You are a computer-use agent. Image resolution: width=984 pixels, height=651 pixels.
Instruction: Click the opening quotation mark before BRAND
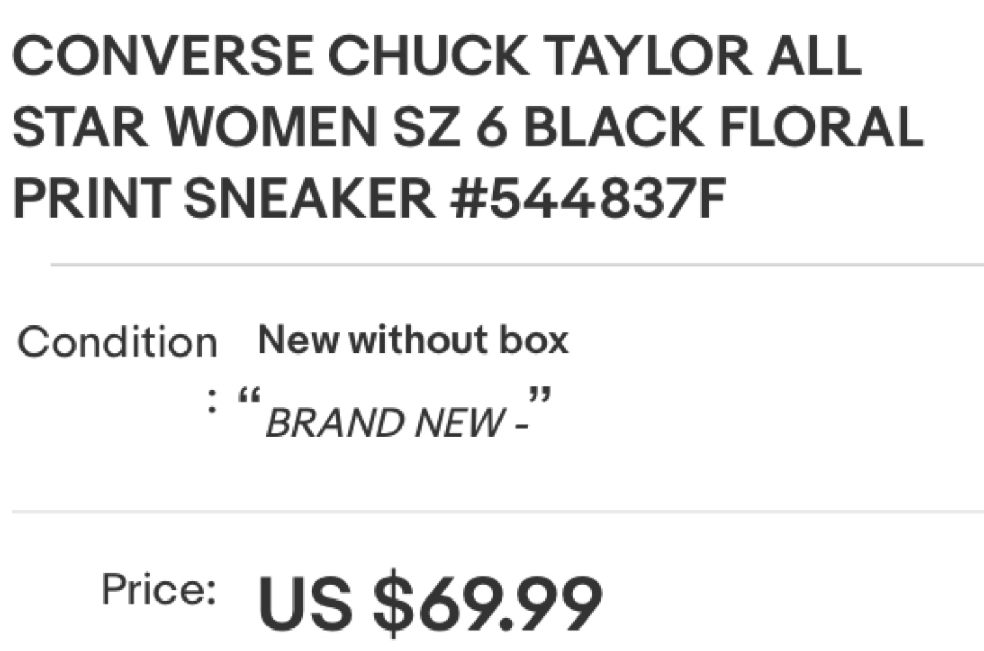coord(249,397)
